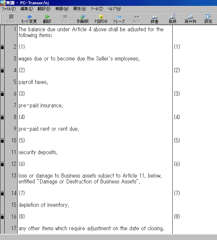The width and height of the screenshot is (217, 240).
Task: Click translated '(2)' in right pane
Action: click(177, 70)
